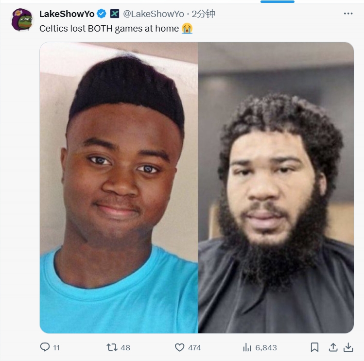Click the LakeShowYo Pepe profile avatar
Viewport: 364px width, 361px height.
[x=22, y=20]
